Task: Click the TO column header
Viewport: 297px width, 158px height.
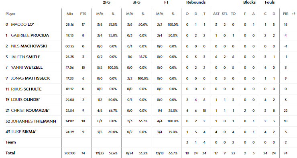Action: click(233, 14)
